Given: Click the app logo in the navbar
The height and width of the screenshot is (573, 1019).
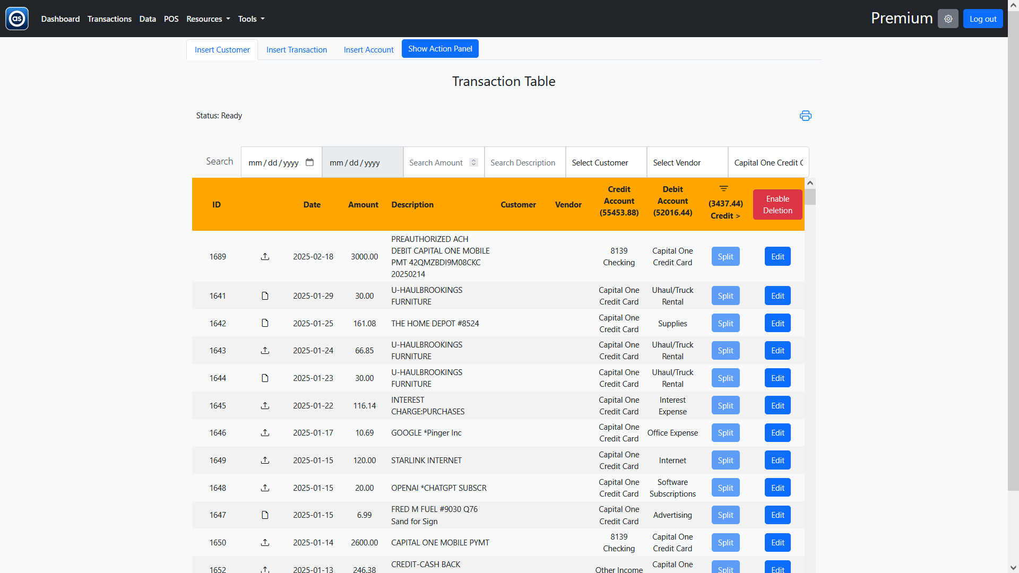Looking at the screenshot, I should (16, 19).
